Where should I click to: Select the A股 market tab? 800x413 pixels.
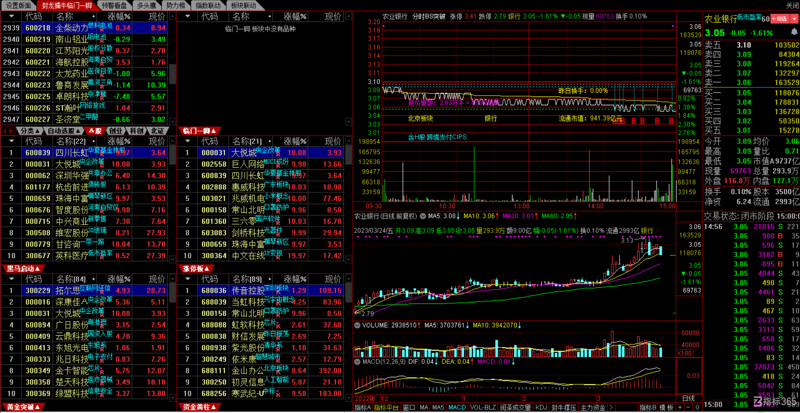95,131
